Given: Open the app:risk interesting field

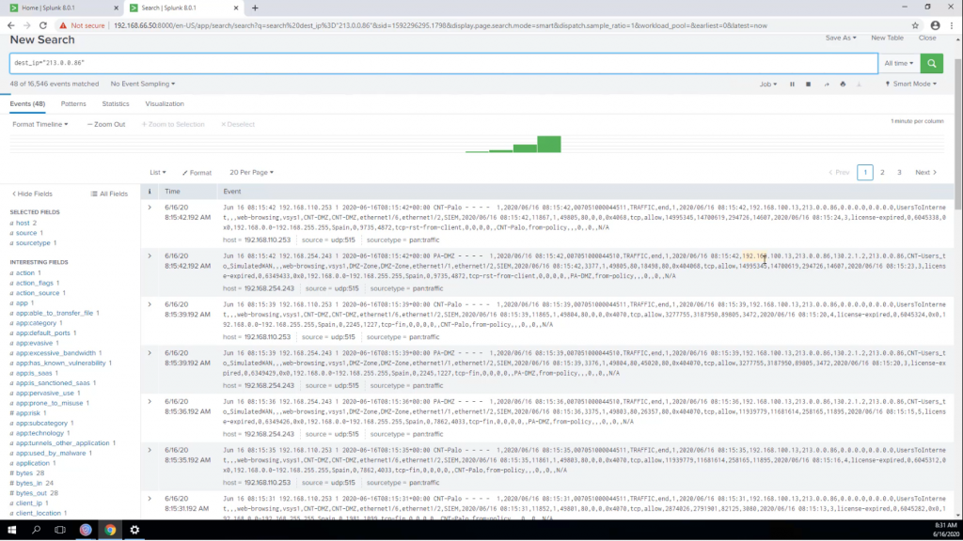Looking at the screenshot, I should coord(27,413).
